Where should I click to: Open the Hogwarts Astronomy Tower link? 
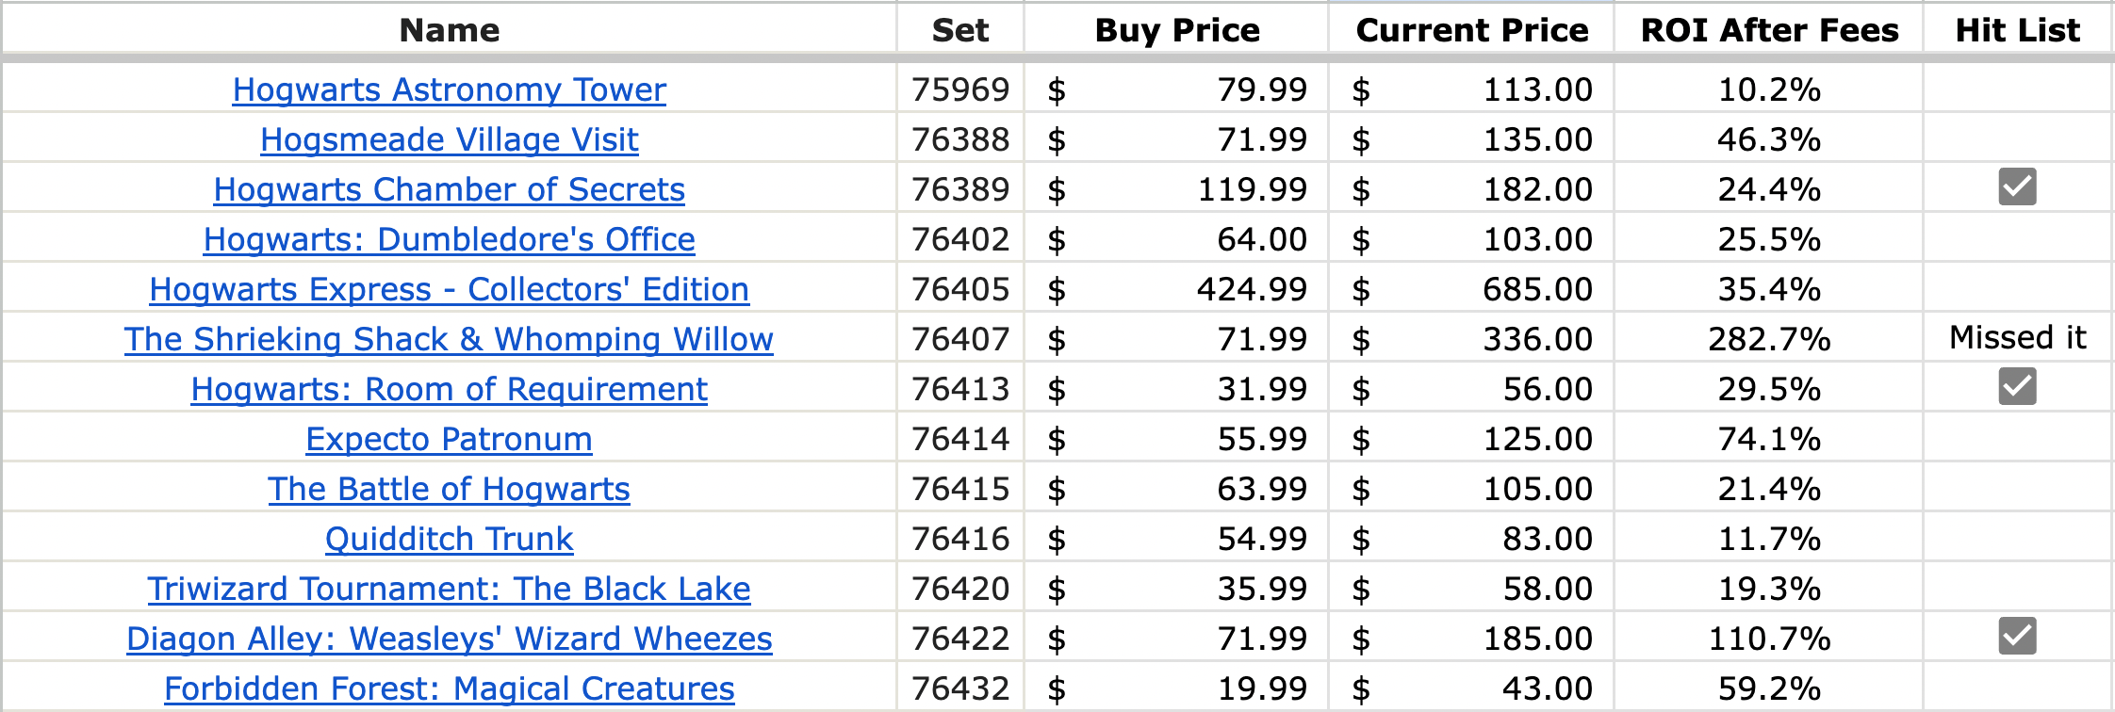[449, 89]
